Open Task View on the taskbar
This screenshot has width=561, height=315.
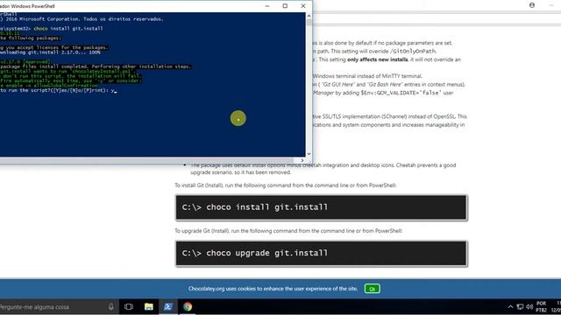(x=129, y=307)
